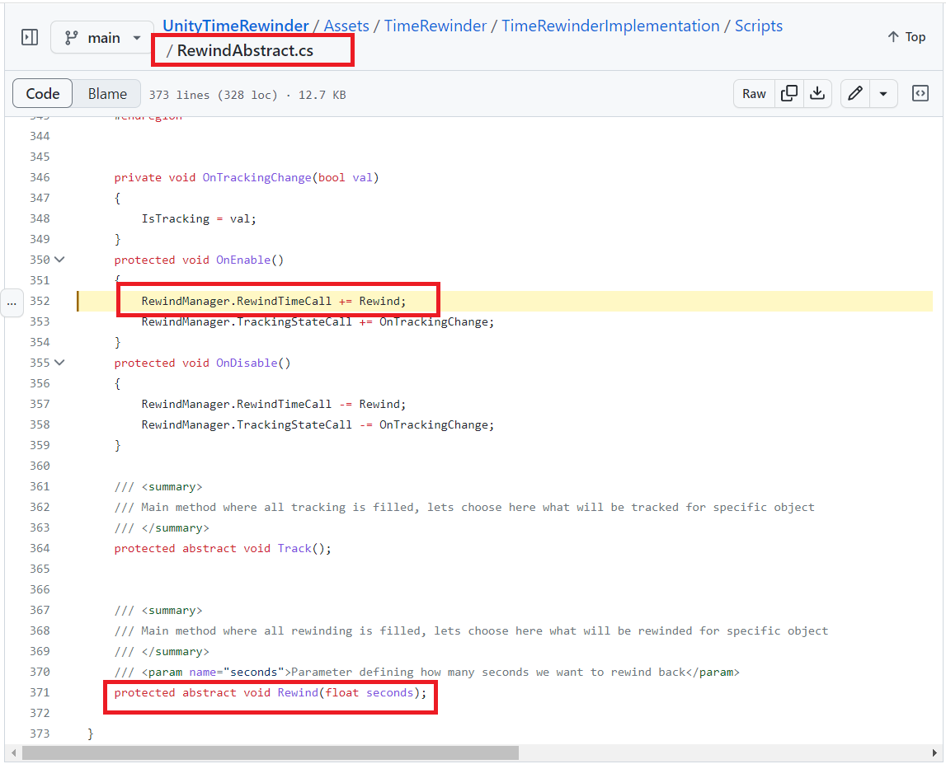Click the scrollbar left arrow
Screen dimensions: 946x764
(x=13, y=753)
